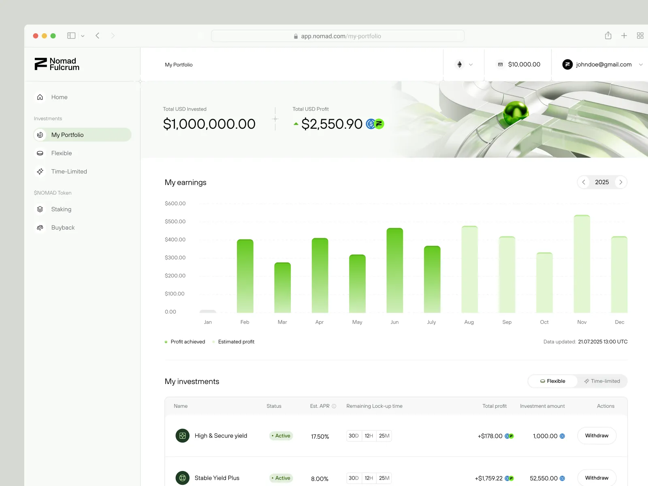Image resolution: width=648 pixels, height=486 pixels.
Task: Click High & Secure yield icon
Action: (182, 436)
